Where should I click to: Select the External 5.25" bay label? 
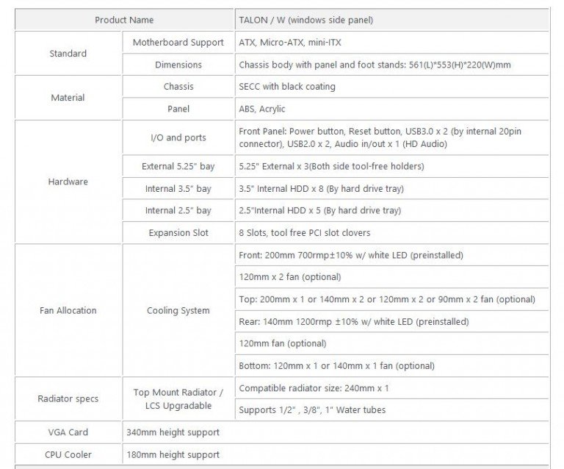[178, 166]
